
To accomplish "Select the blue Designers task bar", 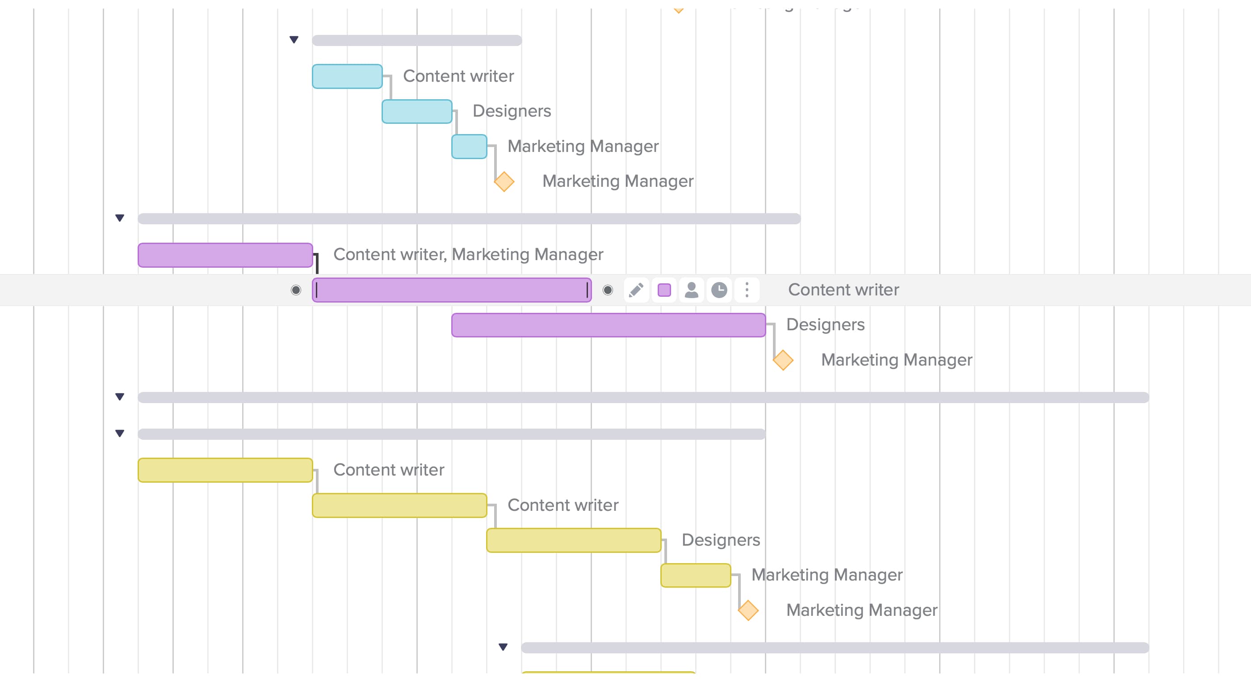I will (417, 111).
